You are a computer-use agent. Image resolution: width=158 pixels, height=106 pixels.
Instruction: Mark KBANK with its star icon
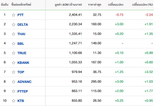(14, 63)
